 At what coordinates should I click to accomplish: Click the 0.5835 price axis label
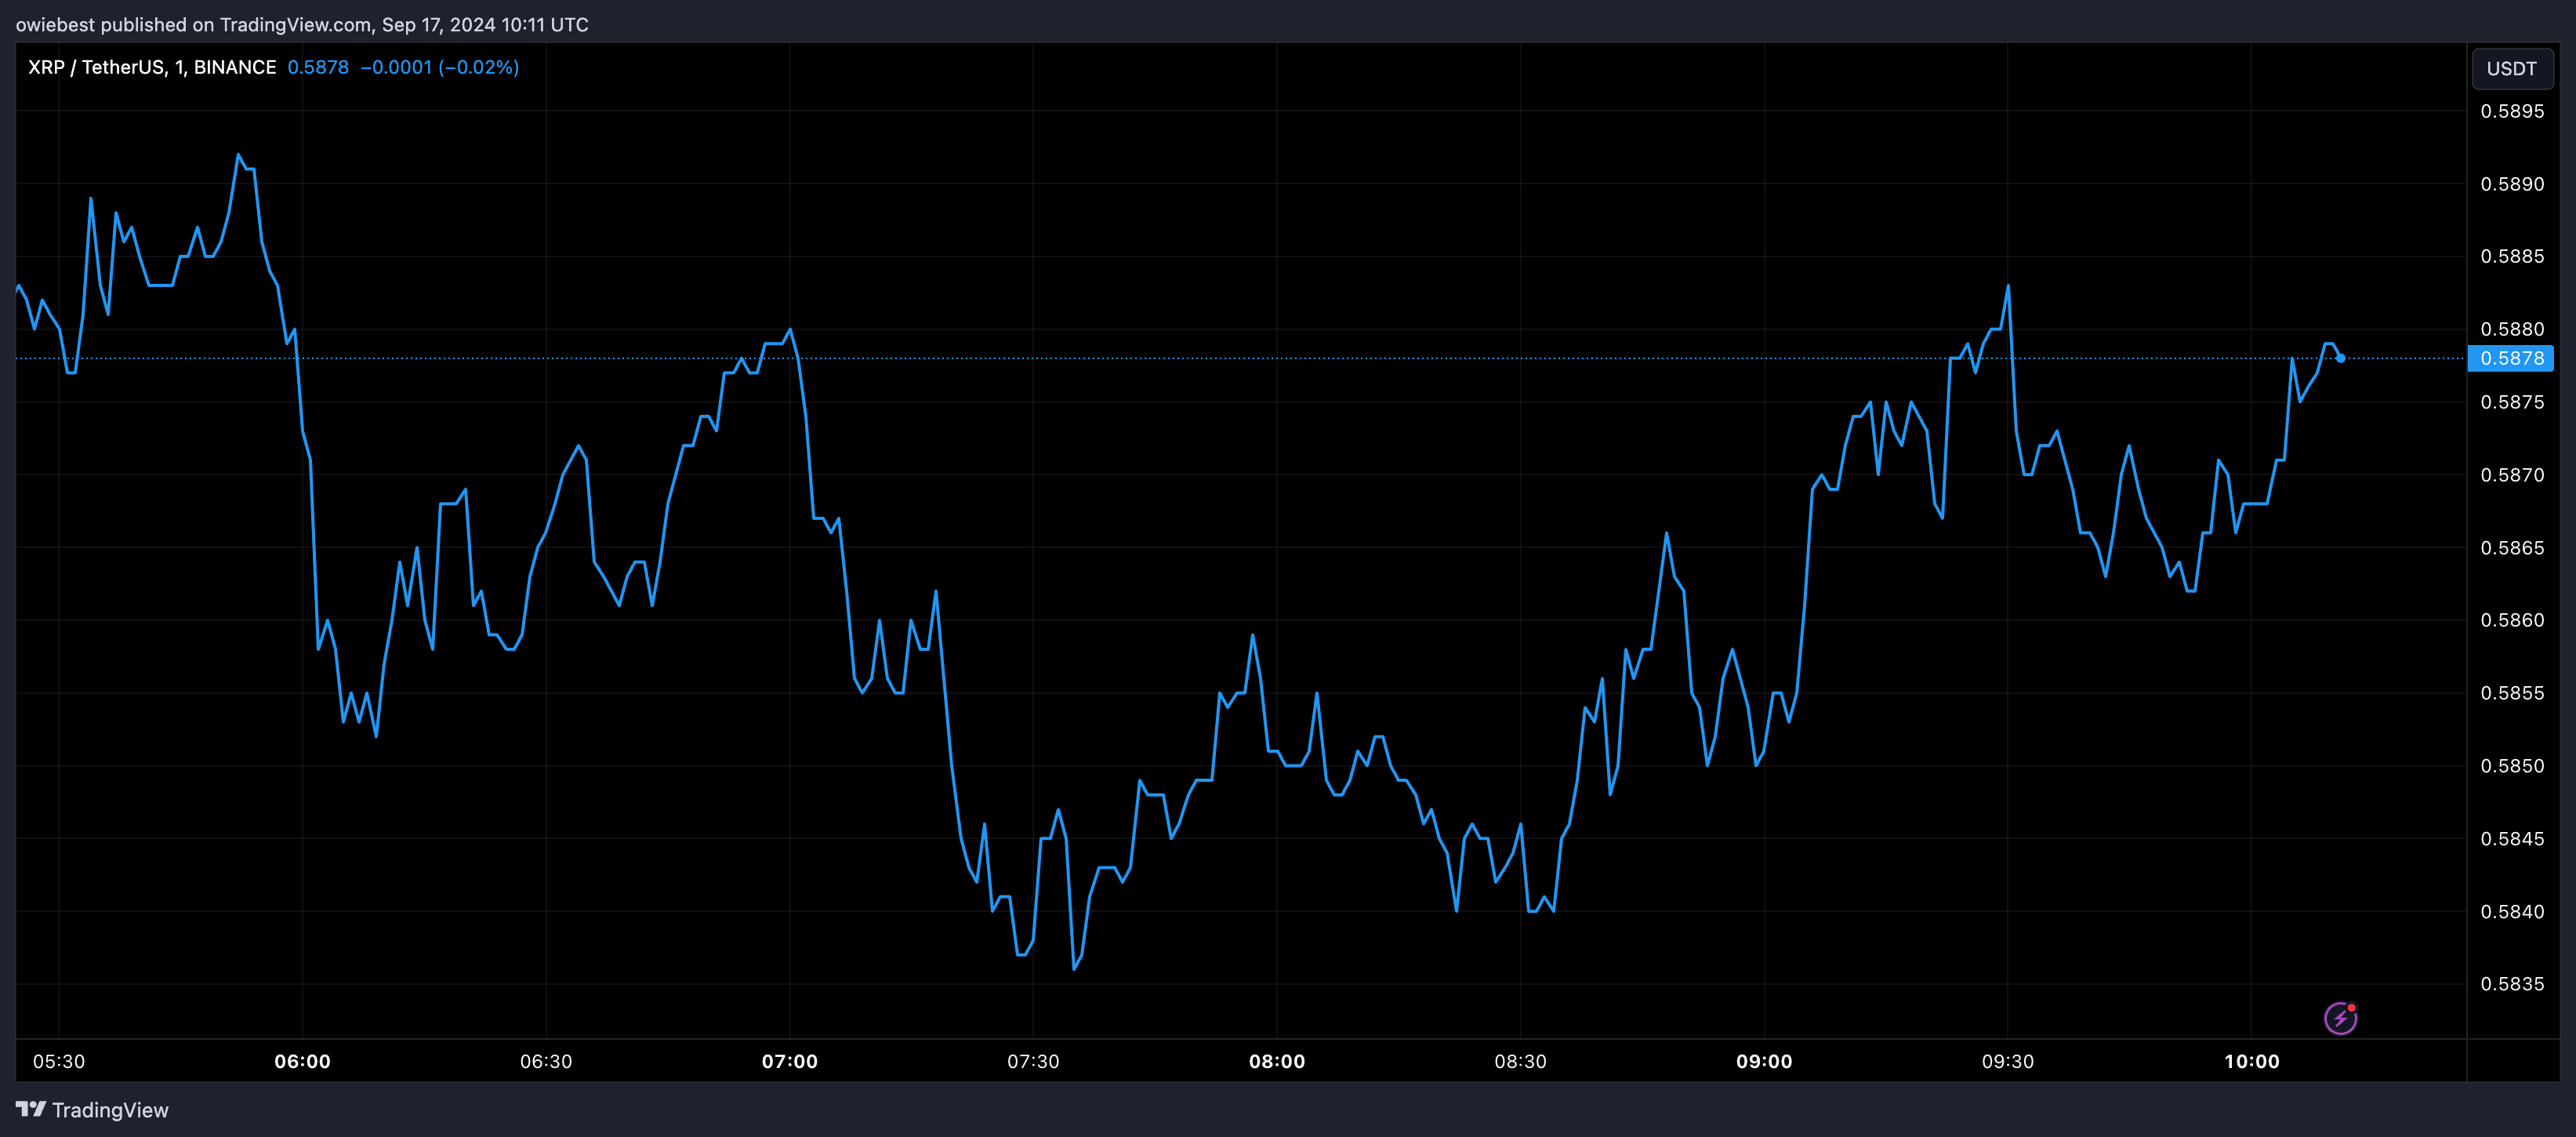2512,984
